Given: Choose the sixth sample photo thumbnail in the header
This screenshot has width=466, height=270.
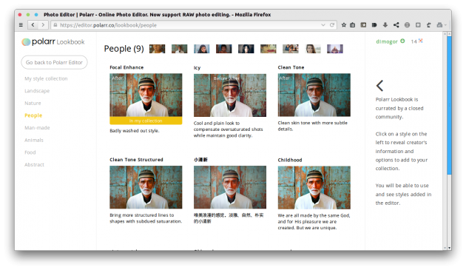Looking at the screenshot, I should 269,49.
